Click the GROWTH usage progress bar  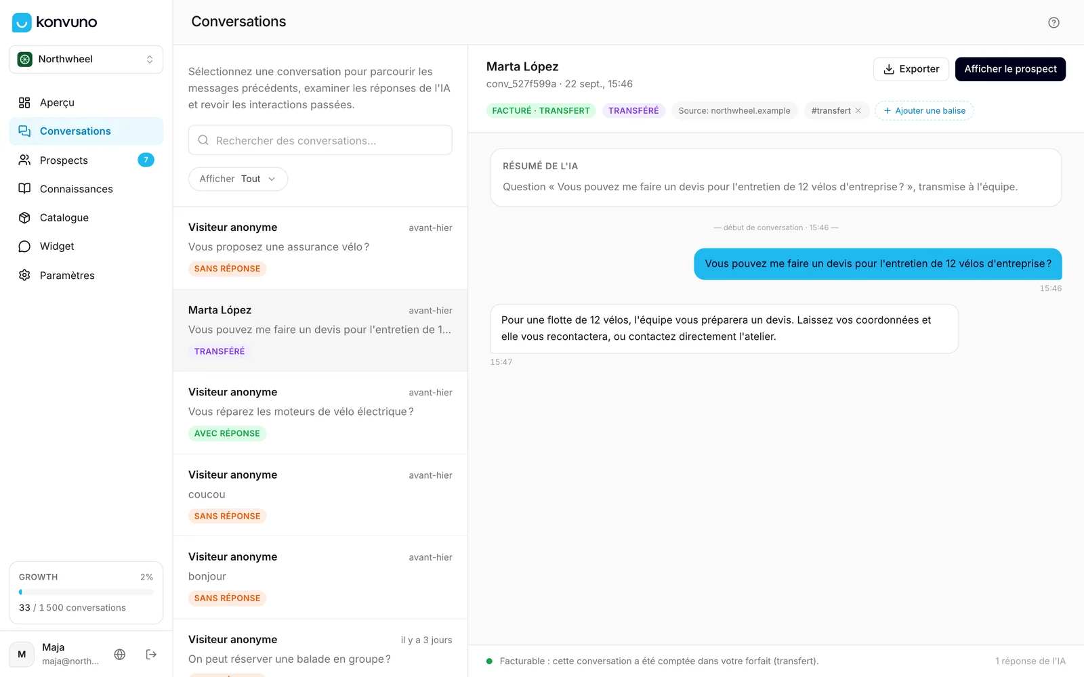pyautogui.click(x=86, y=592)
